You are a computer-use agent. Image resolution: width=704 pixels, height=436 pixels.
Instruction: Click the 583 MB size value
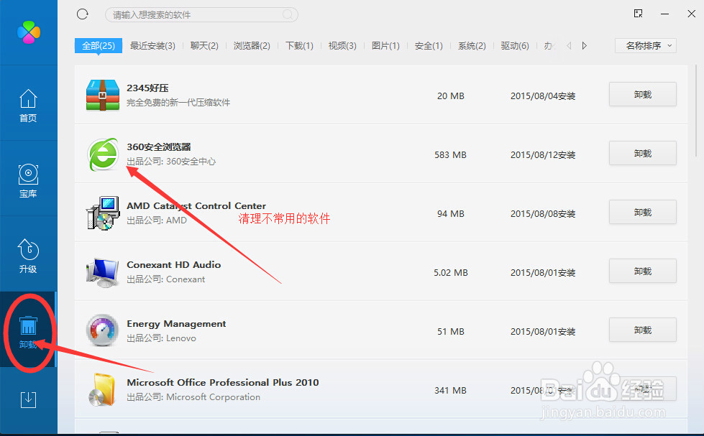pos(450,154)
